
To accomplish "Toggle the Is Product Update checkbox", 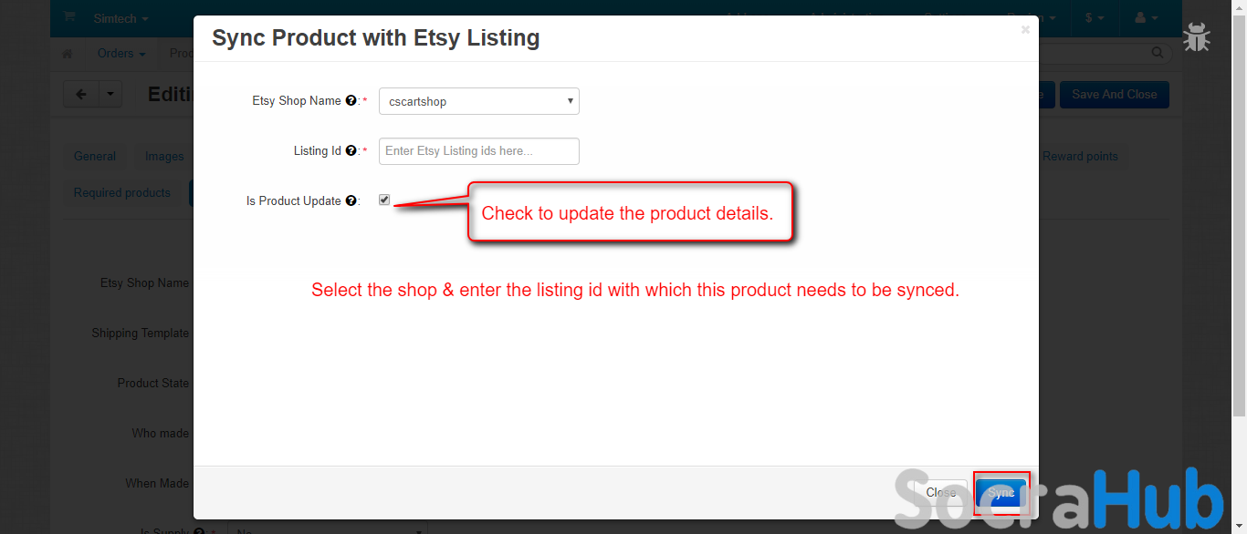I will point(384,200).
